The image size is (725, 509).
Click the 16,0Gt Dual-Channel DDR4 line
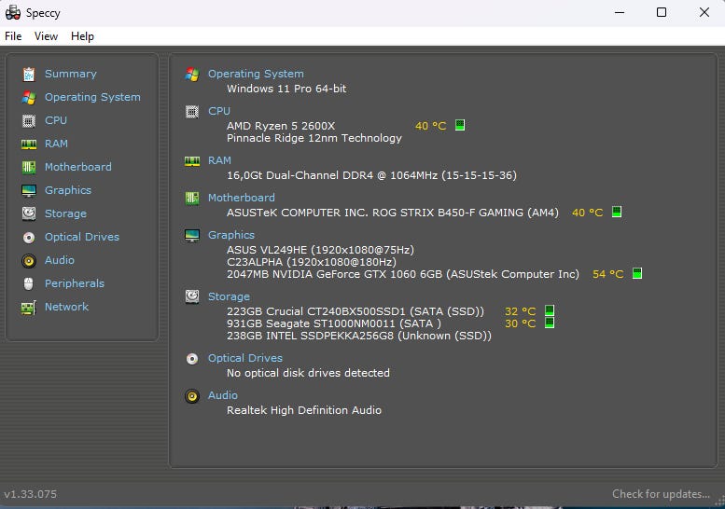click(371, 175)
